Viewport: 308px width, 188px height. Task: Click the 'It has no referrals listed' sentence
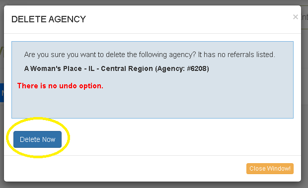click(x=236, y=55)
